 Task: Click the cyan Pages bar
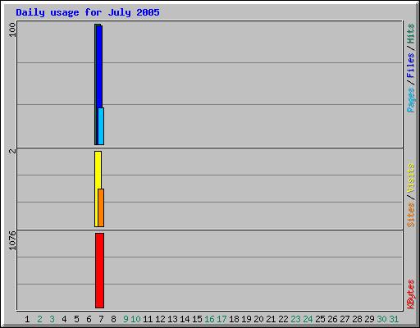tap(101, 126)
